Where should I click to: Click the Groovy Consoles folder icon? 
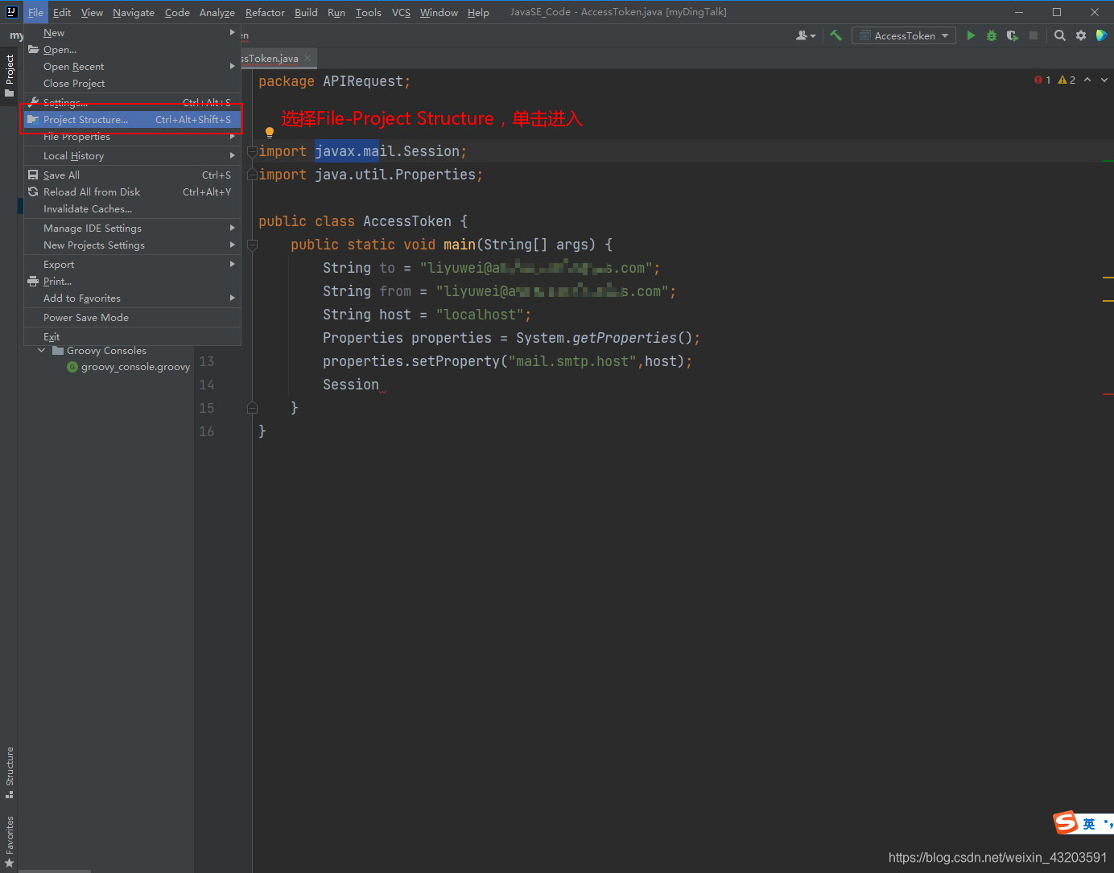[58, 351]
